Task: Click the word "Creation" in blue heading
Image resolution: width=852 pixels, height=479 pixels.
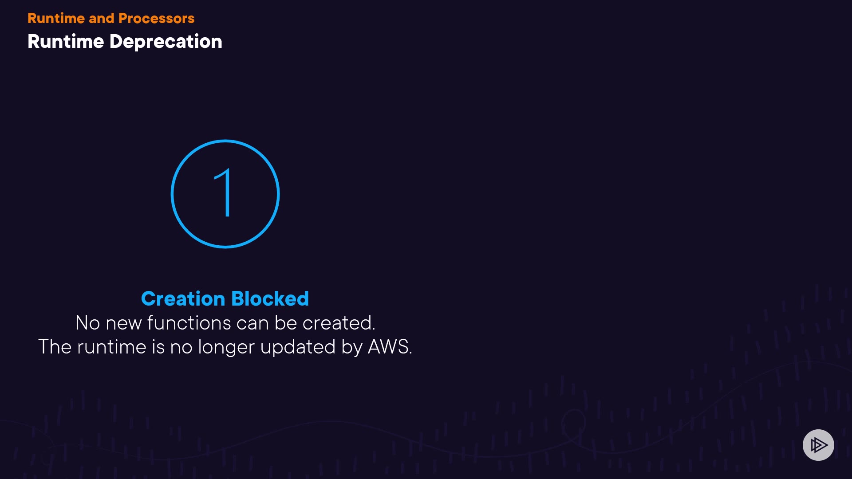Action: 183,298
